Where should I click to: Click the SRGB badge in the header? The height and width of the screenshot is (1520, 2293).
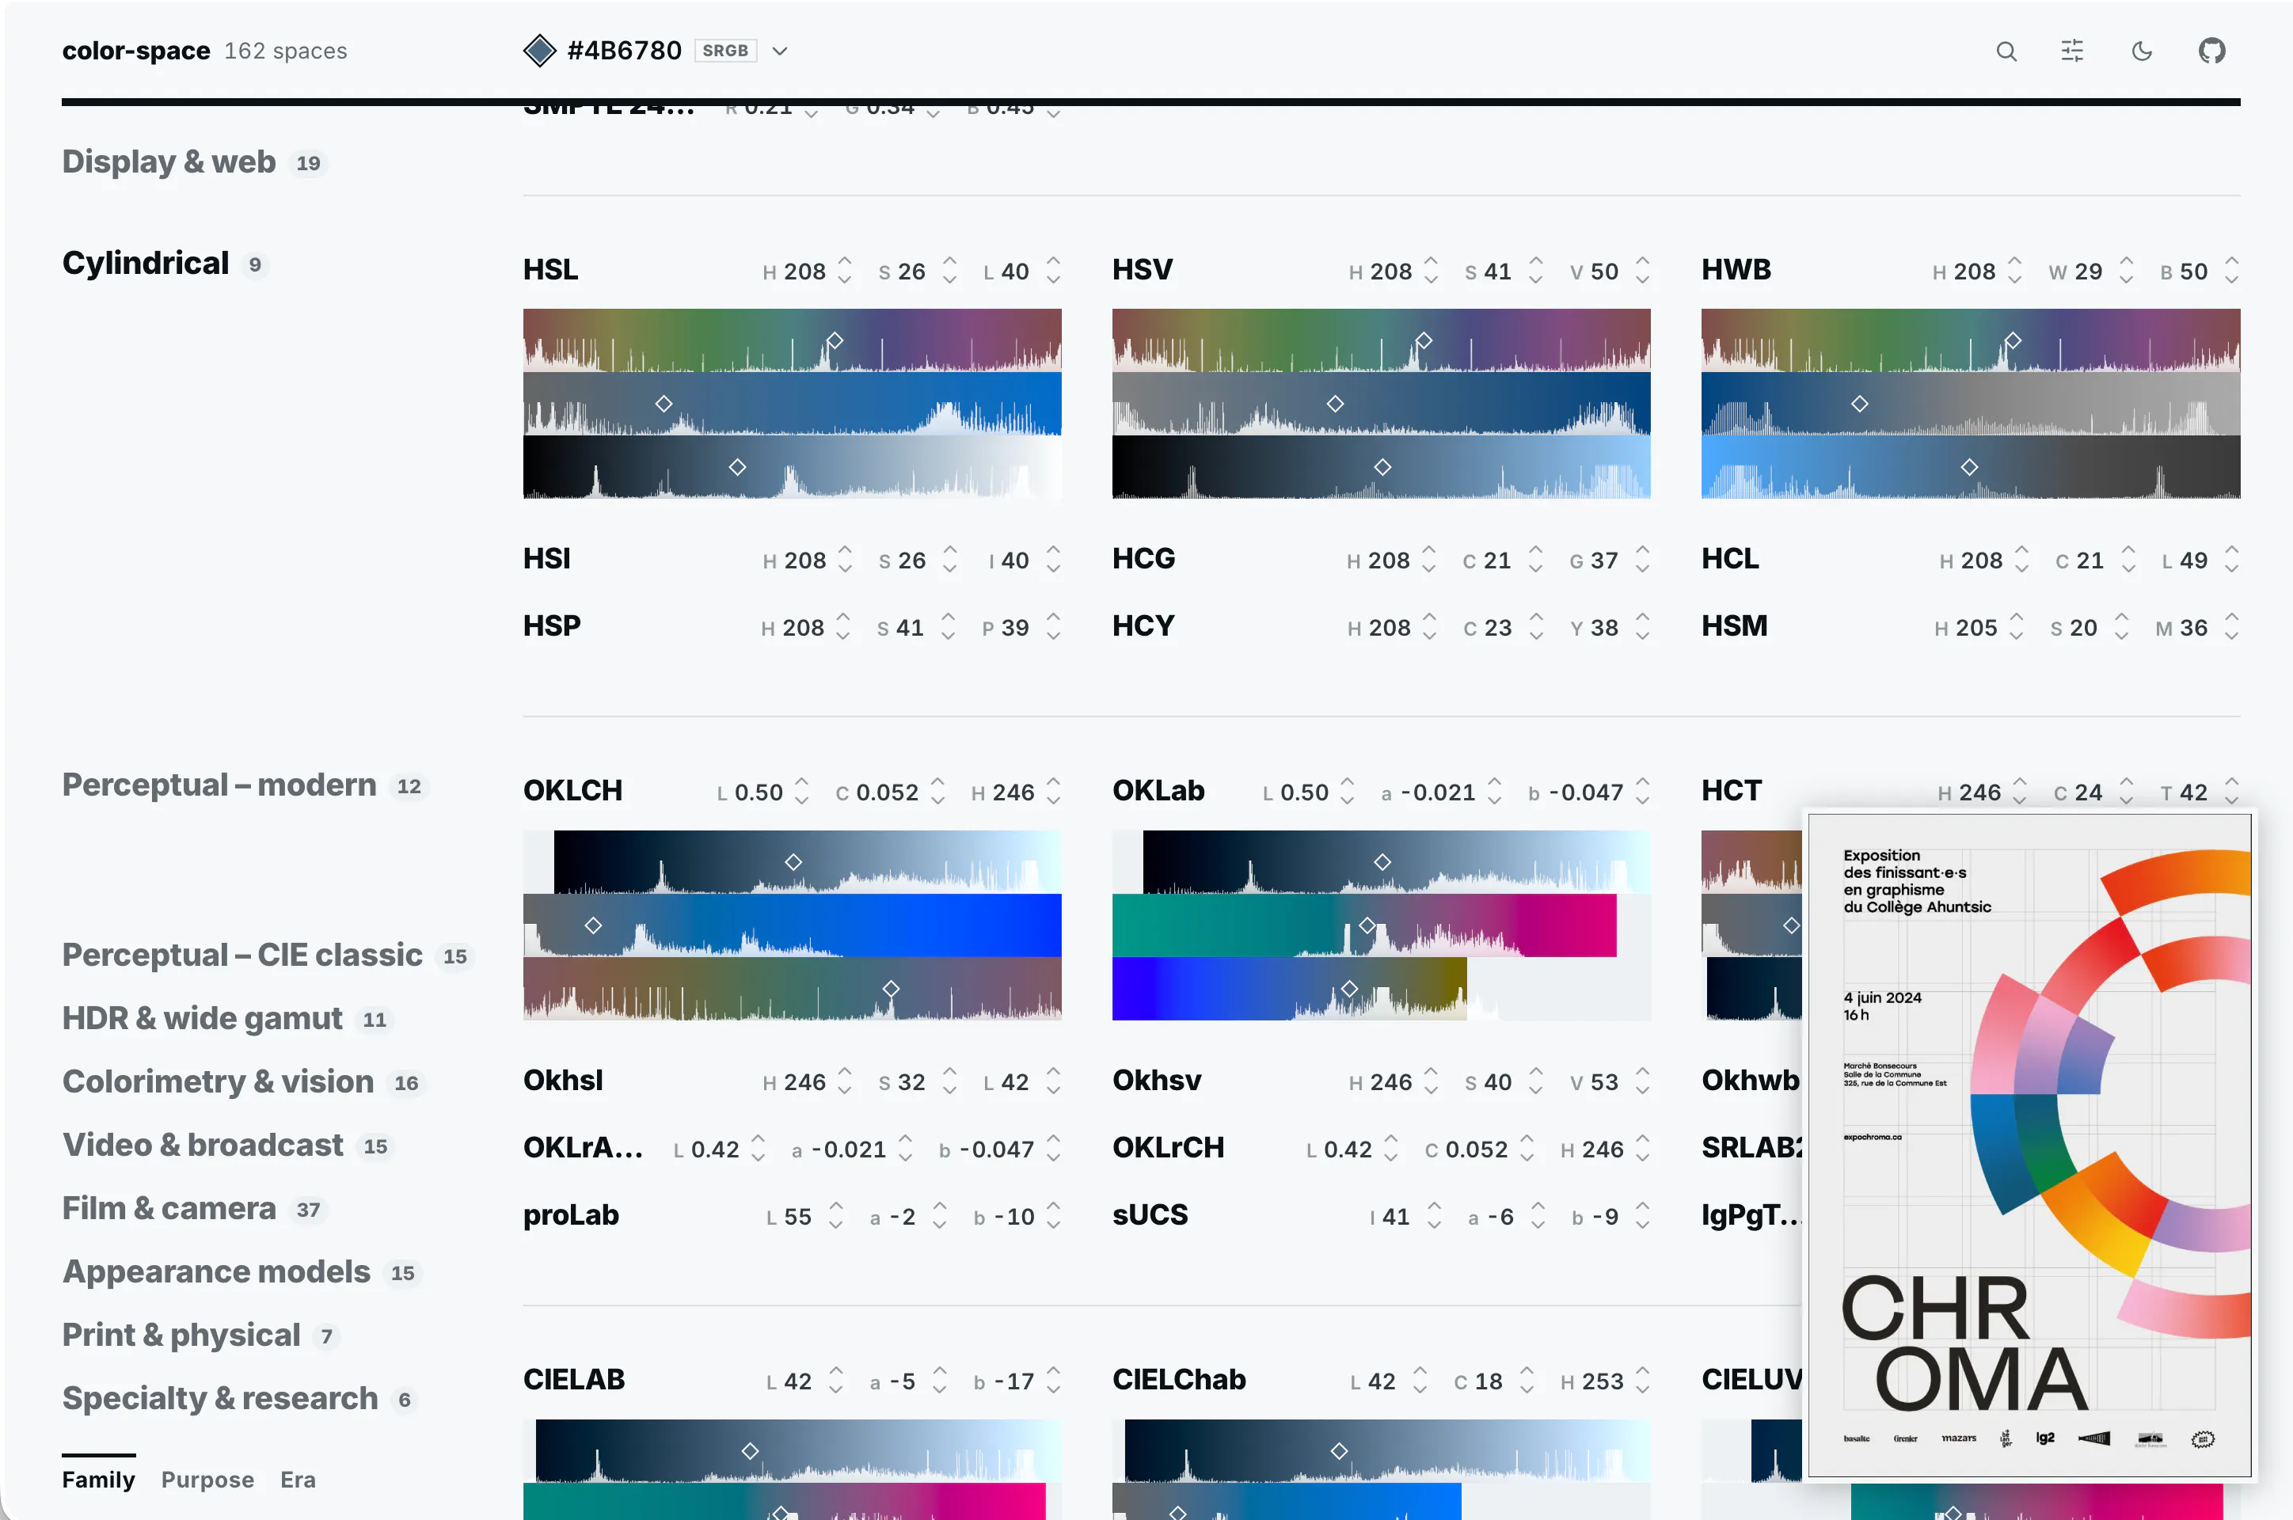(x=725, y=51)
